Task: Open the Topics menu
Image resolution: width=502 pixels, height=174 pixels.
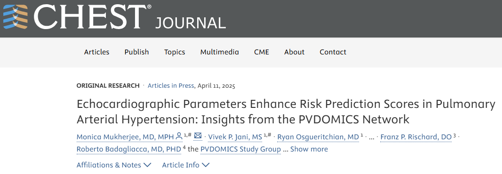Action: coord(175,52)
